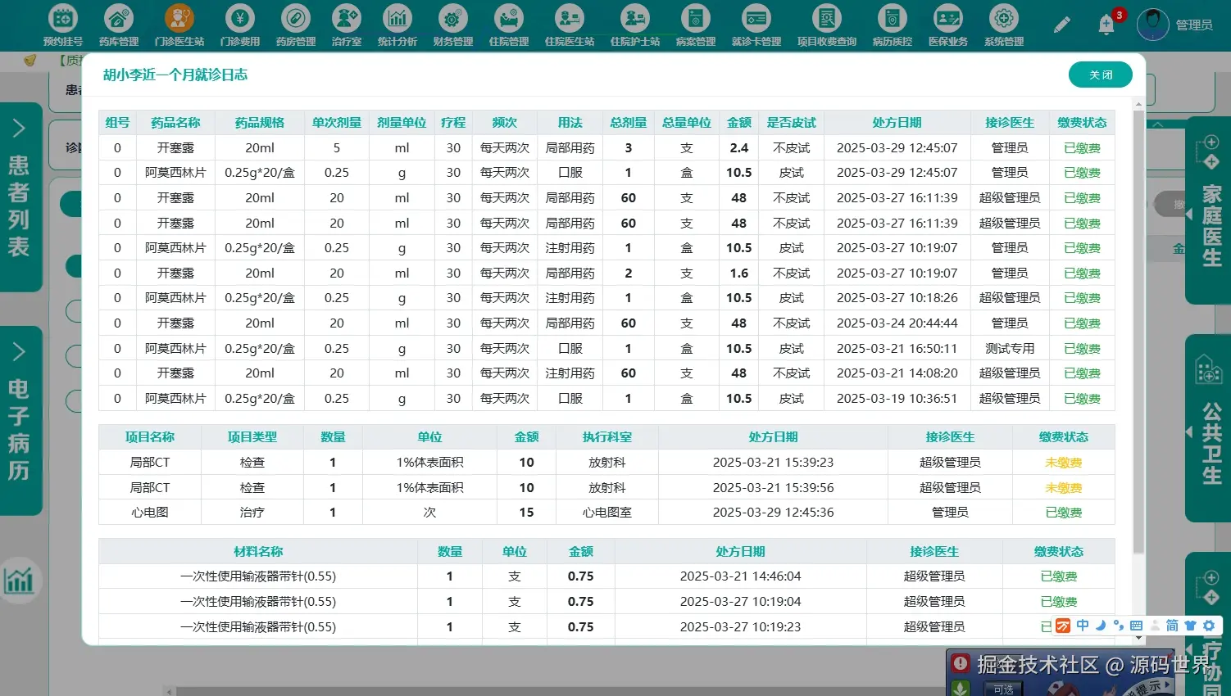The image size is (1231, 696).
Task: Open the 预约挂号 module
Action: coord(61,24)
